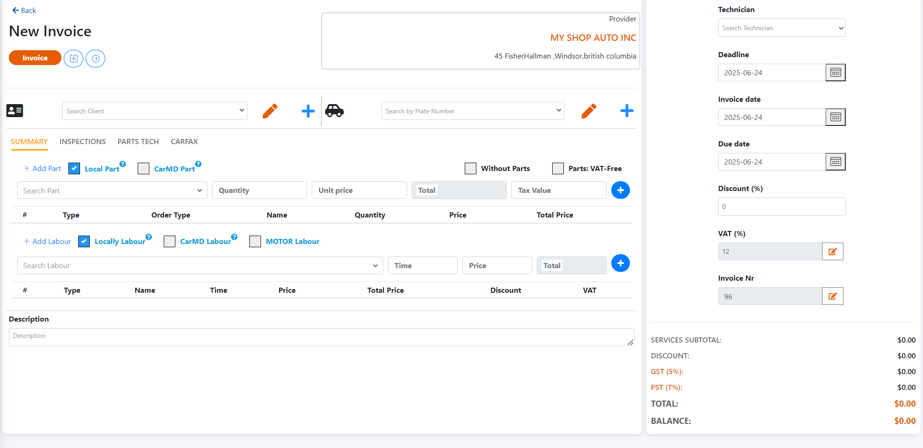Open the Deadline calendar picker
The image size is (923, 448).
835,72
